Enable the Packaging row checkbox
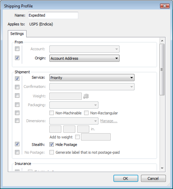 17,105
